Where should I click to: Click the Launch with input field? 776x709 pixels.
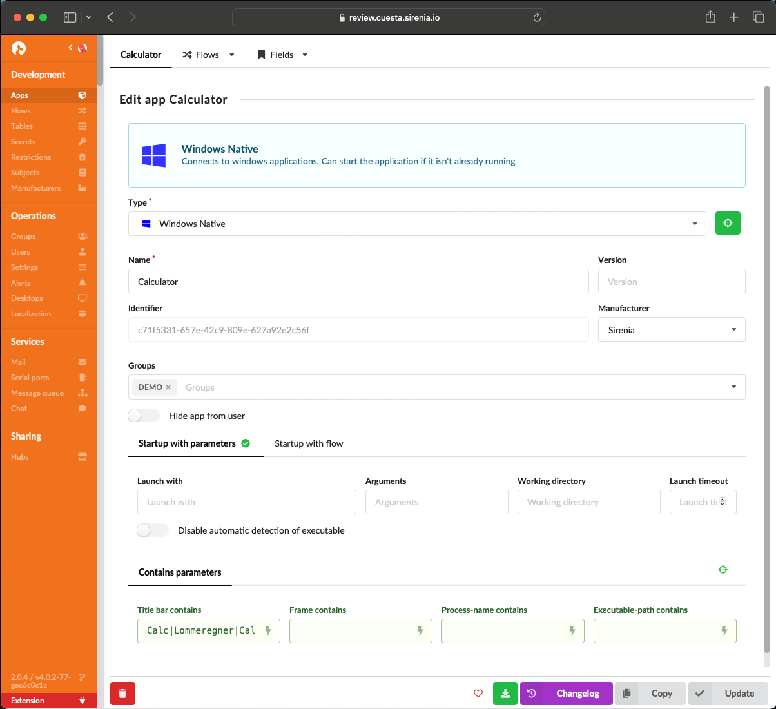point(247,502)
